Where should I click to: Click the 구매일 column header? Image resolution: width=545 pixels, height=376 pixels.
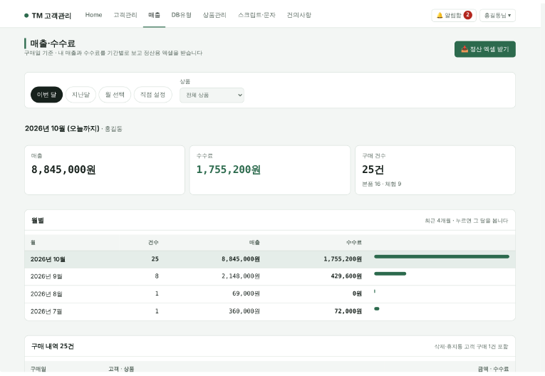[x=38, y=369]
